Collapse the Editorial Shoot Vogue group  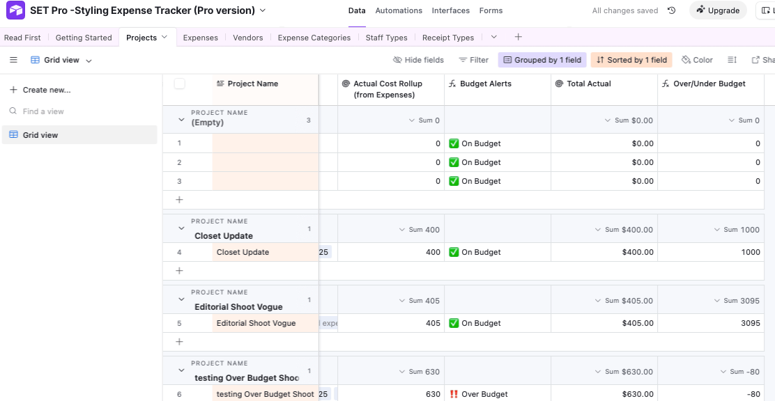(181, 299)
